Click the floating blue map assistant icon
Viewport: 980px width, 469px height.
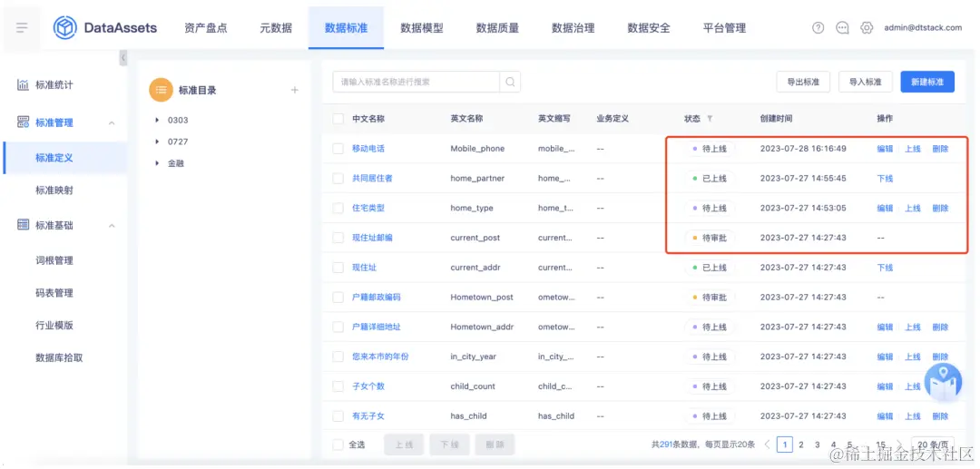pyautogui.click(x=943, y=382)
